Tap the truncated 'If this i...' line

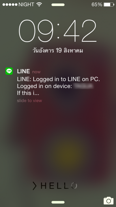(28, 93)
